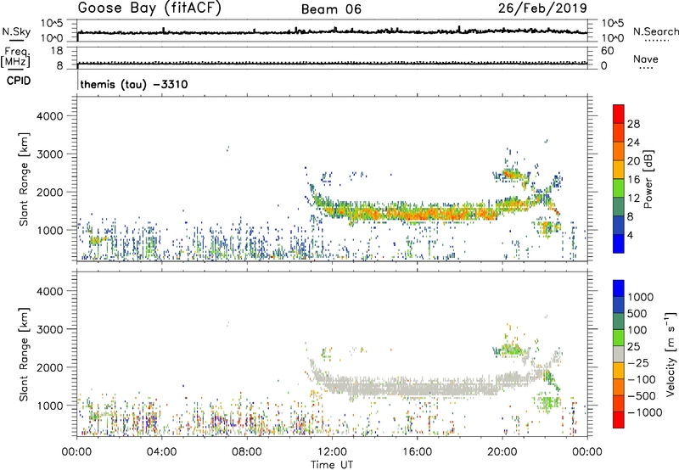Screen dimensions: 679x470
Task: Click the '16:00' time tick label
Action: (417, 452)
